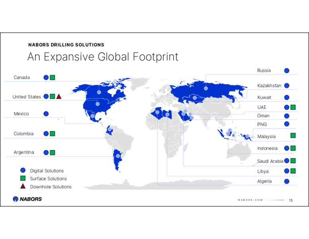Click the Libya map marker dot
The image size is (309, 239).
[x=167, y=115]
